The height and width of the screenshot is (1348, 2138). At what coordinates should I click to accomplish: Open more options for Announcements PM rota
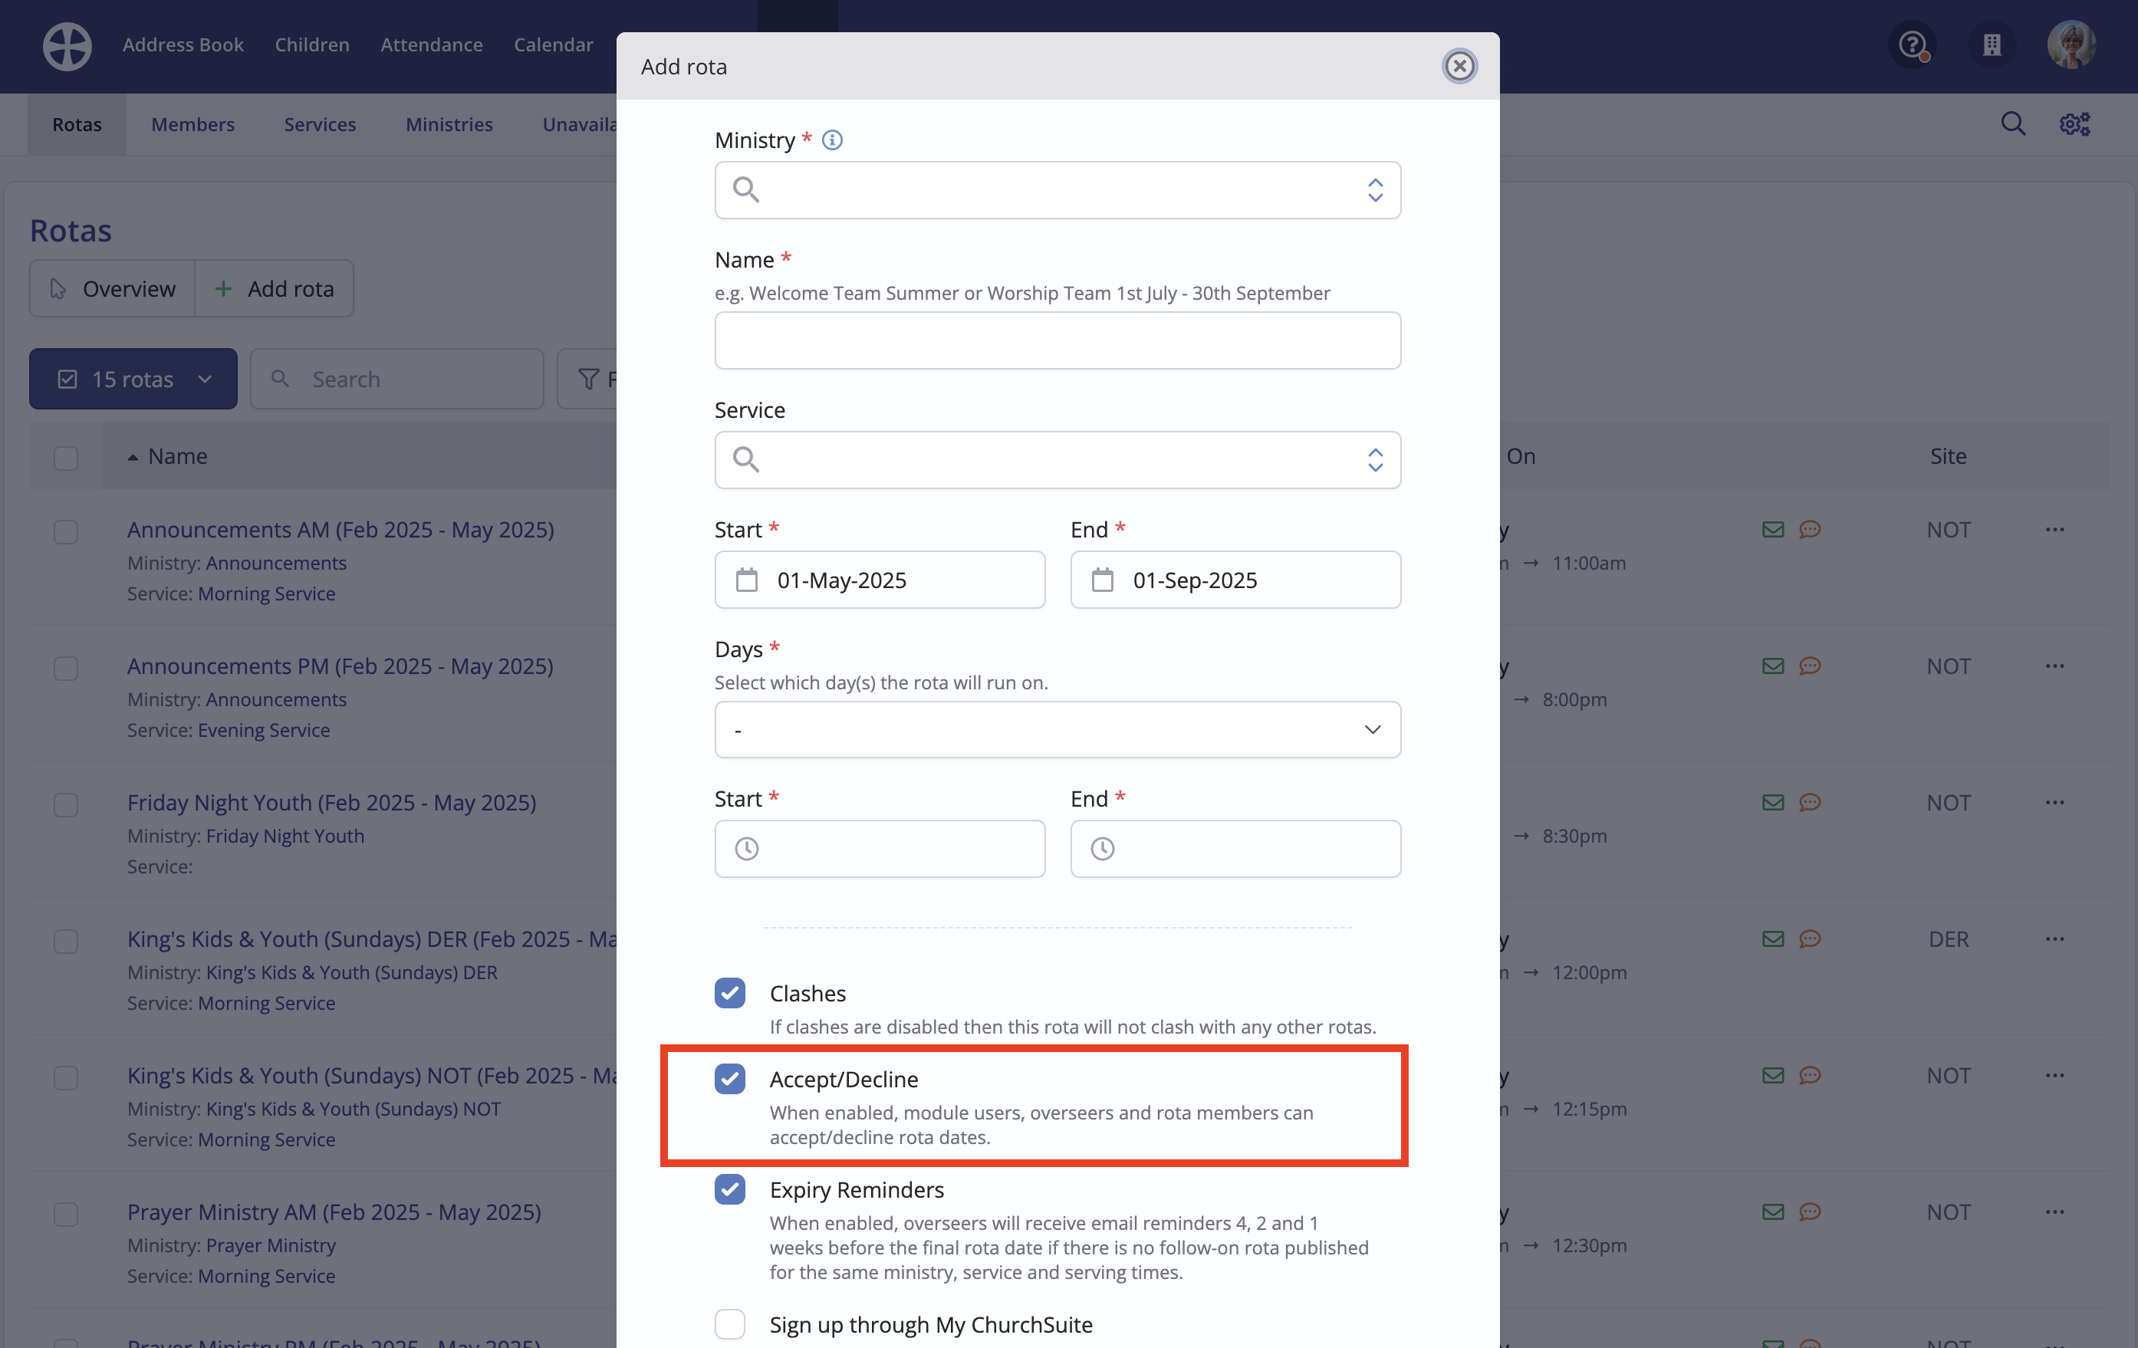click(x=2054, y=666)
